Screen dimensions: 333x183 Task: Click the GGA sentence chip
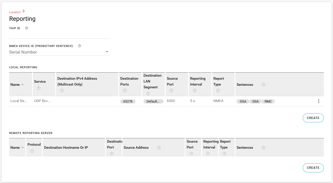(x=243, y=102)
